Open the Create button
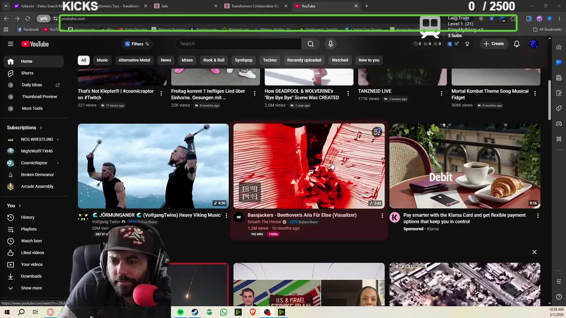The image size is (566, 318). click(493, 44)
